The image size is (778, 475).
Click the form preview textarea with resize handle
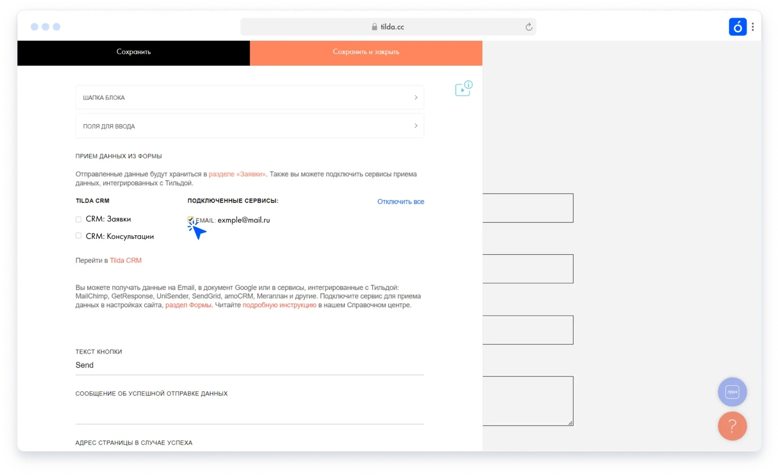[528, 401]
